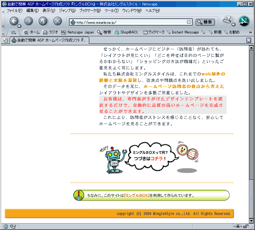The width and height of the screenshot is (255, 230).
Task: Click the unlabeled bookmark tag after Instant Message
Action: click(x=203, y=32)
